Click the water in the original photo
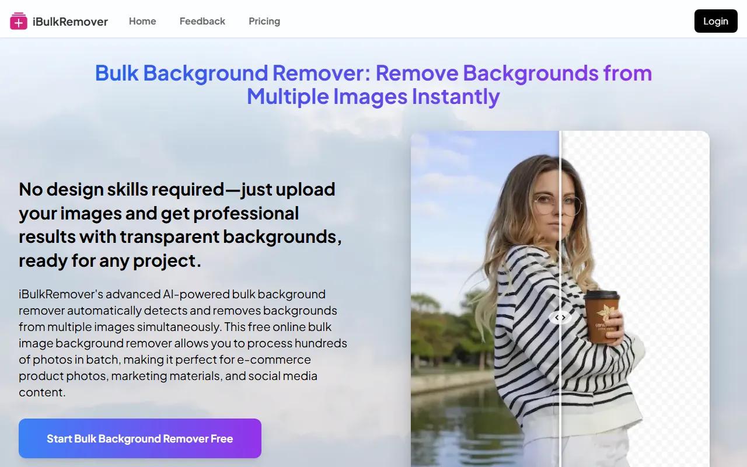 tap(455, 426)
